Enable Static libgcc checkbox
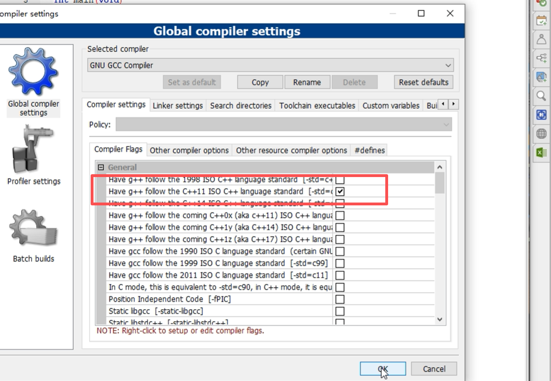Image resolution: width=551 pixels, height=381 pixels. tap(340, 311)
